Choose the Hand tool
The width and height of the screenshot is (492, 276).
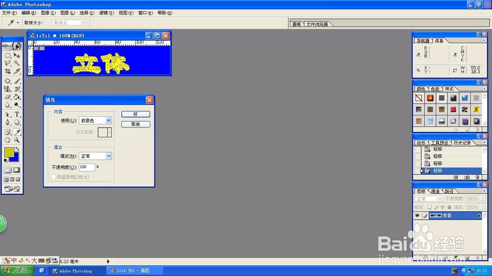(x=7, y=140)
